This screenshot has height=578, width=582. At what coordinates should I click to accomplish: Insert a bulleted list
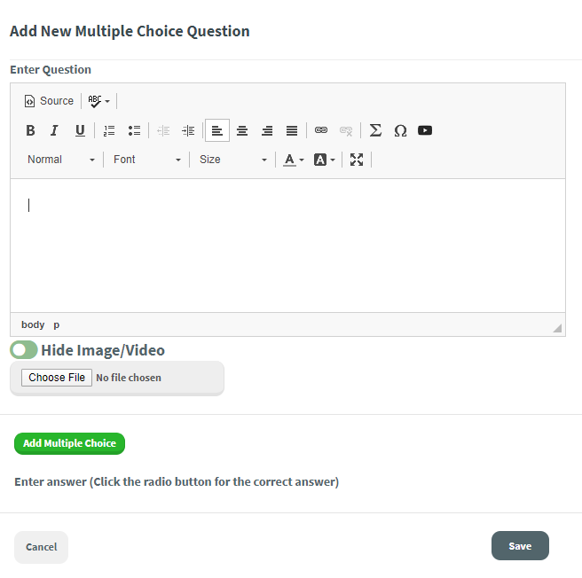click(134, 130)
